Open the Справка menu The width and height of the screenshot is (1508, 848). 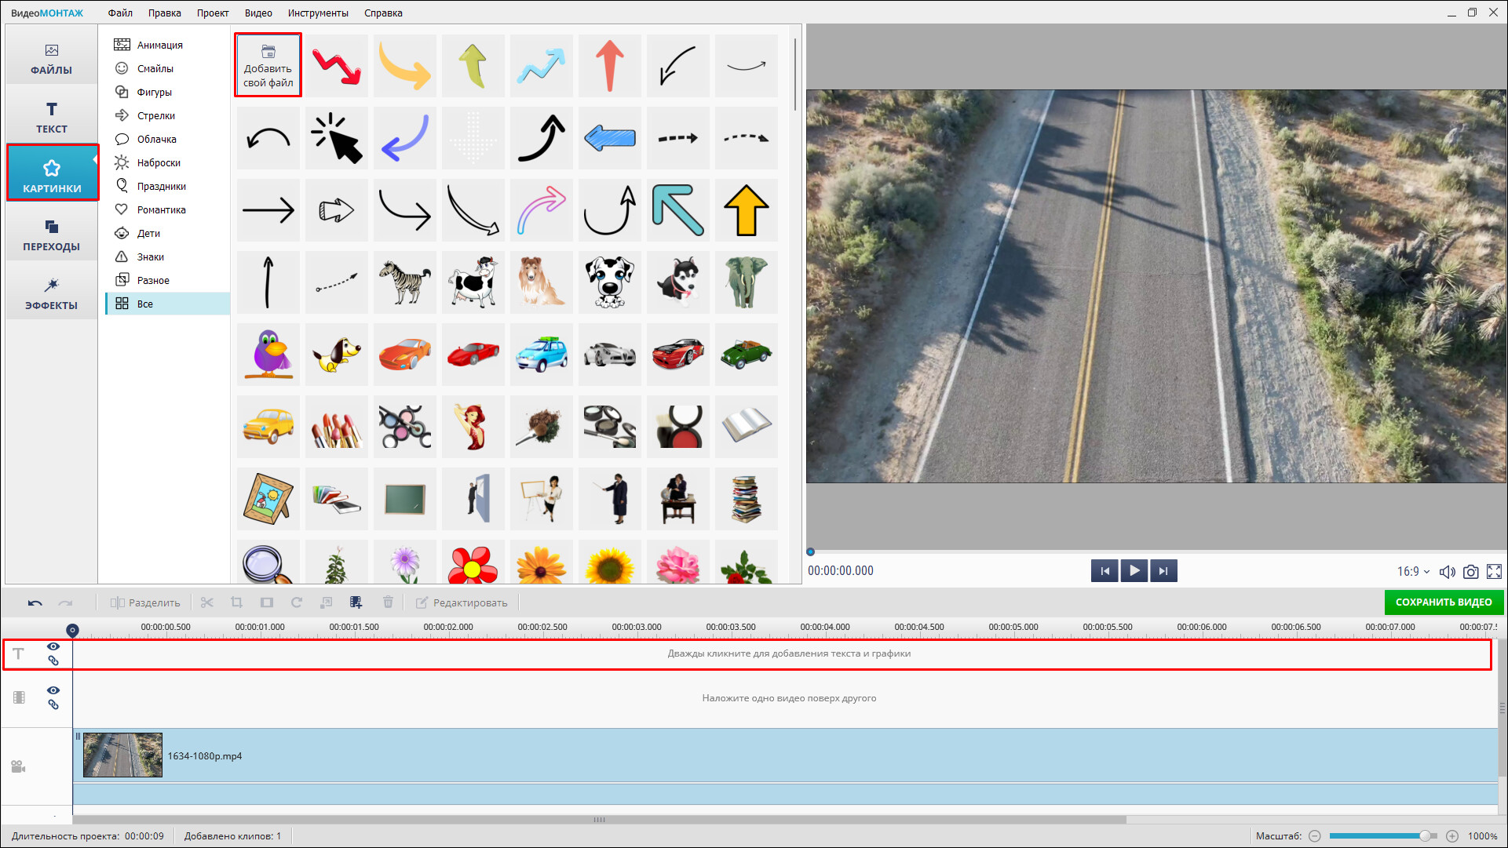click(x=383, y=13)
